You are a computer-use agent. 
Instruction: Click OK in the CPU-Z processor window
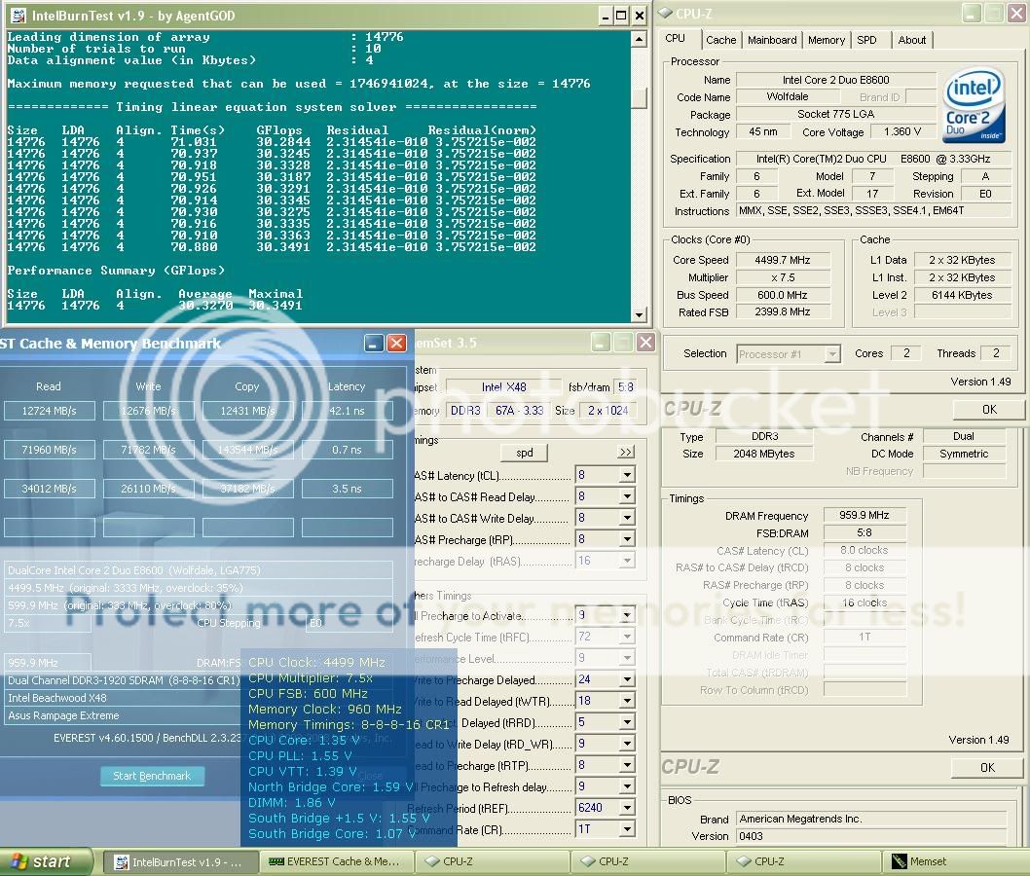click(988, 410)
